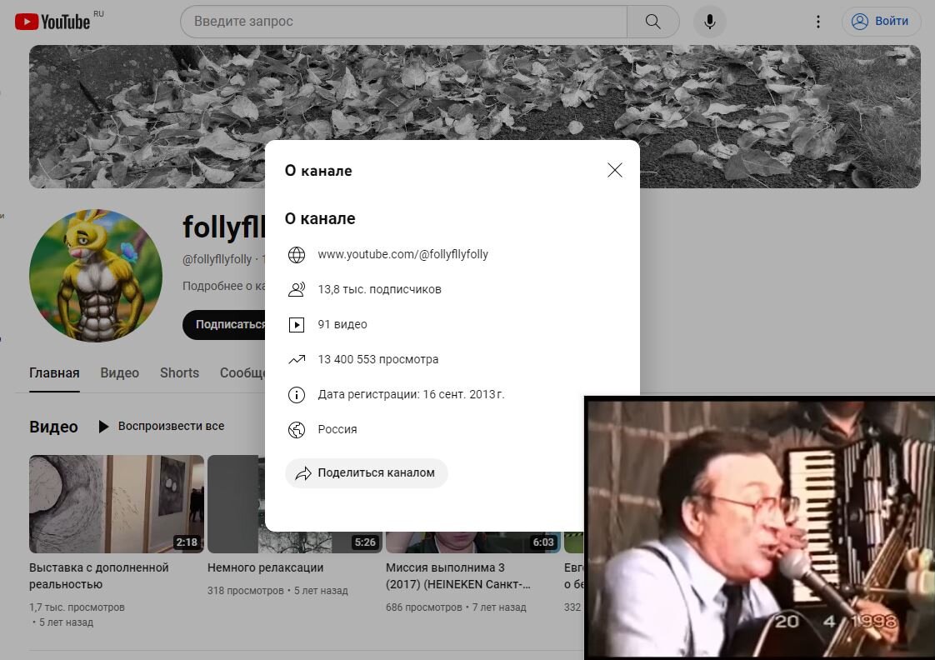This screenshot has width=935, height=660.
Task: Click the globe icon beside the channel URL
Action: tap(297, 254)
